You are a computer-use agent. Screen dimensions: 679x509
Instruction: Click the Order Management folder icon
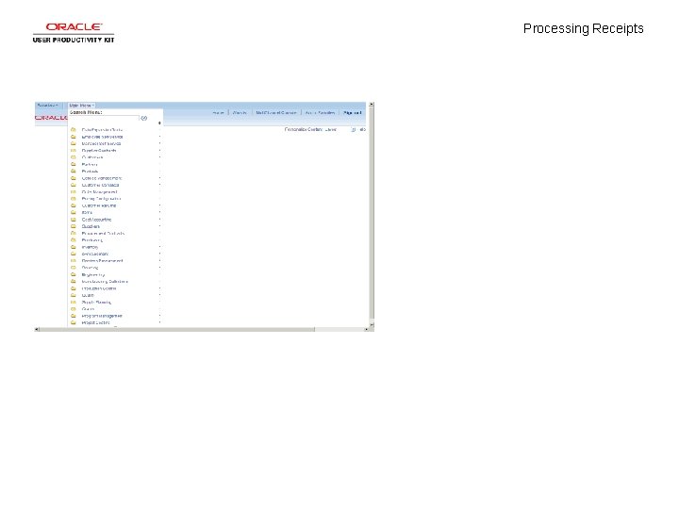tap(74, 191)
